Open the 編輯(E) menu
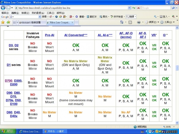The width and height of the screenshot is (179, 134). 15,13
